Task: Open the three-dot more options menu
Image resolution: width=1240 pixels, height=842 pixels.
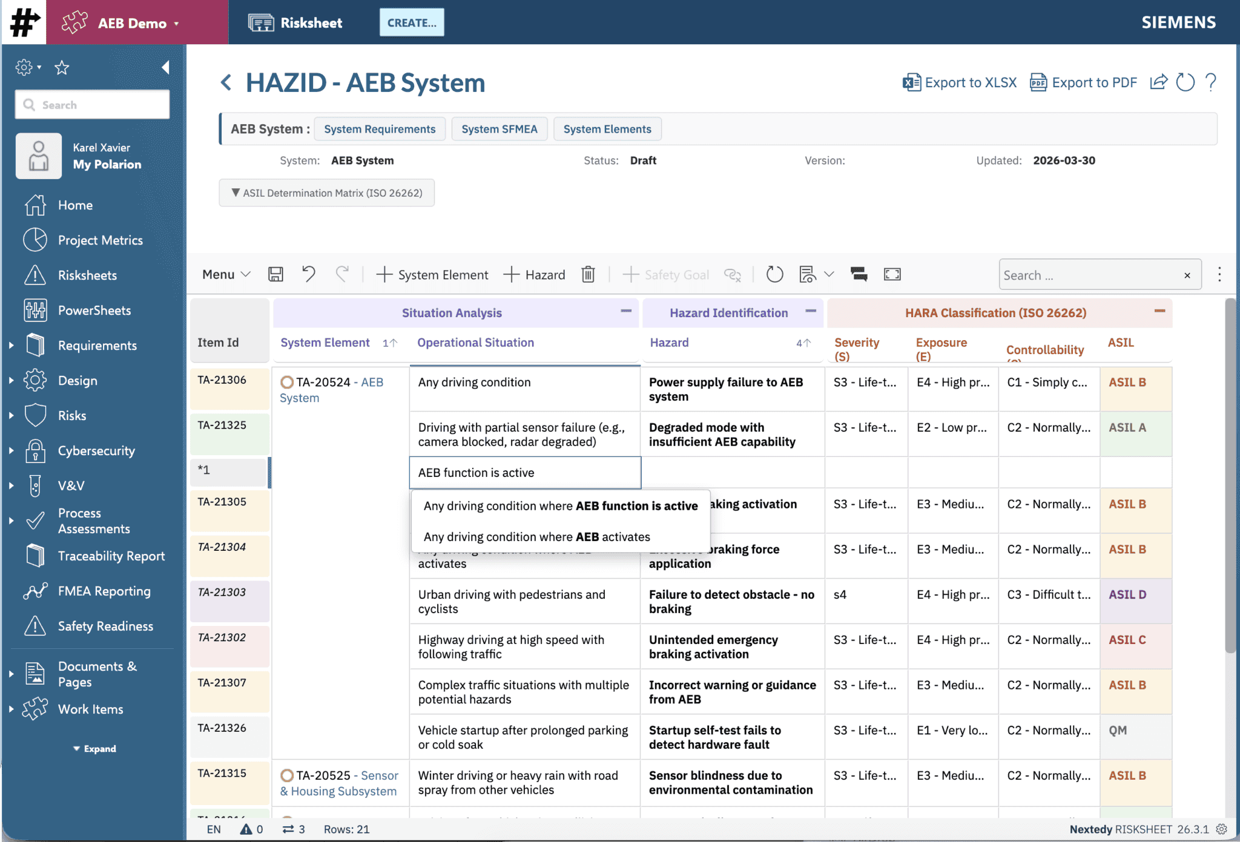Action: (1219, 275)
